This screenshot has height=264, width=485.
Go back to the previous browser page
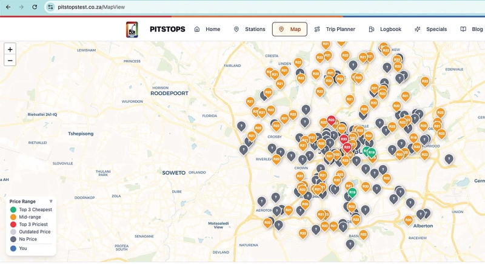[x=8, y=7]
